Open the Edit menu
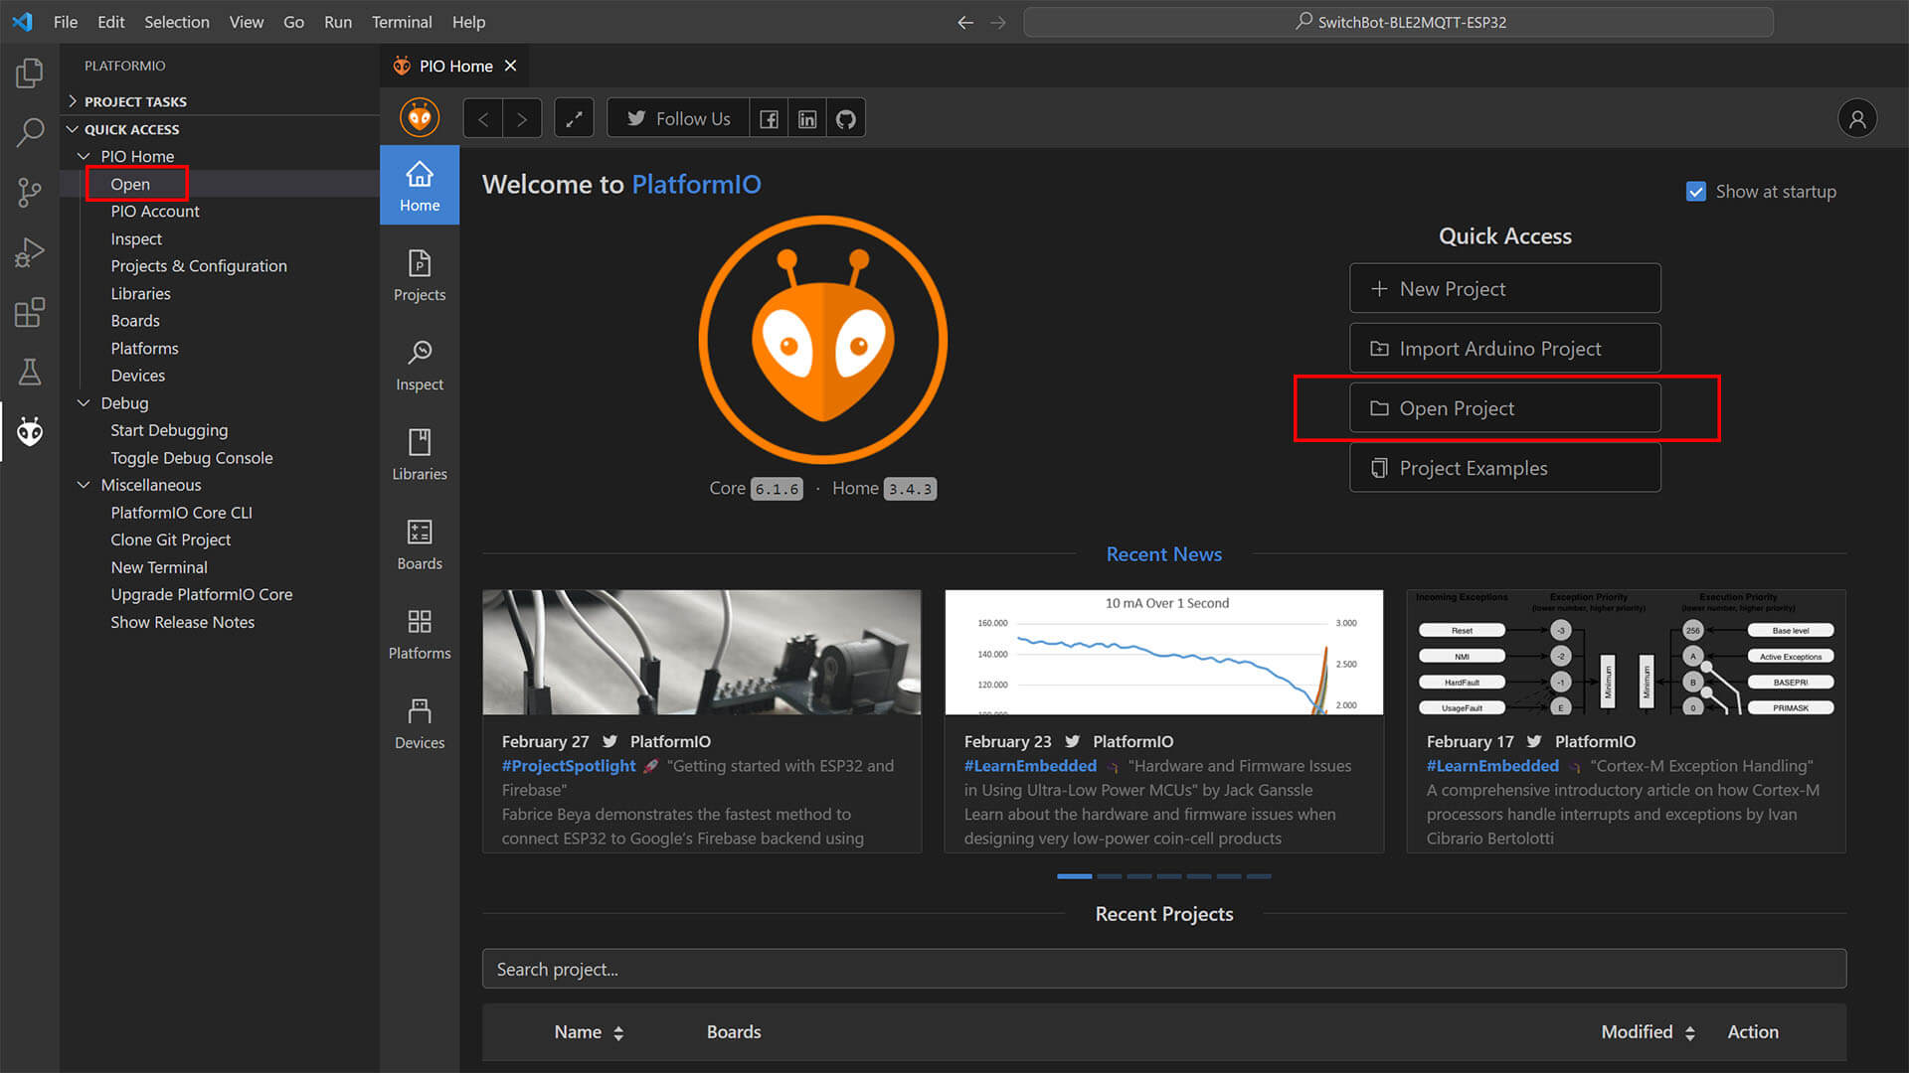The width and height of the screenshot is (1909, 1073). coord(111,22)
